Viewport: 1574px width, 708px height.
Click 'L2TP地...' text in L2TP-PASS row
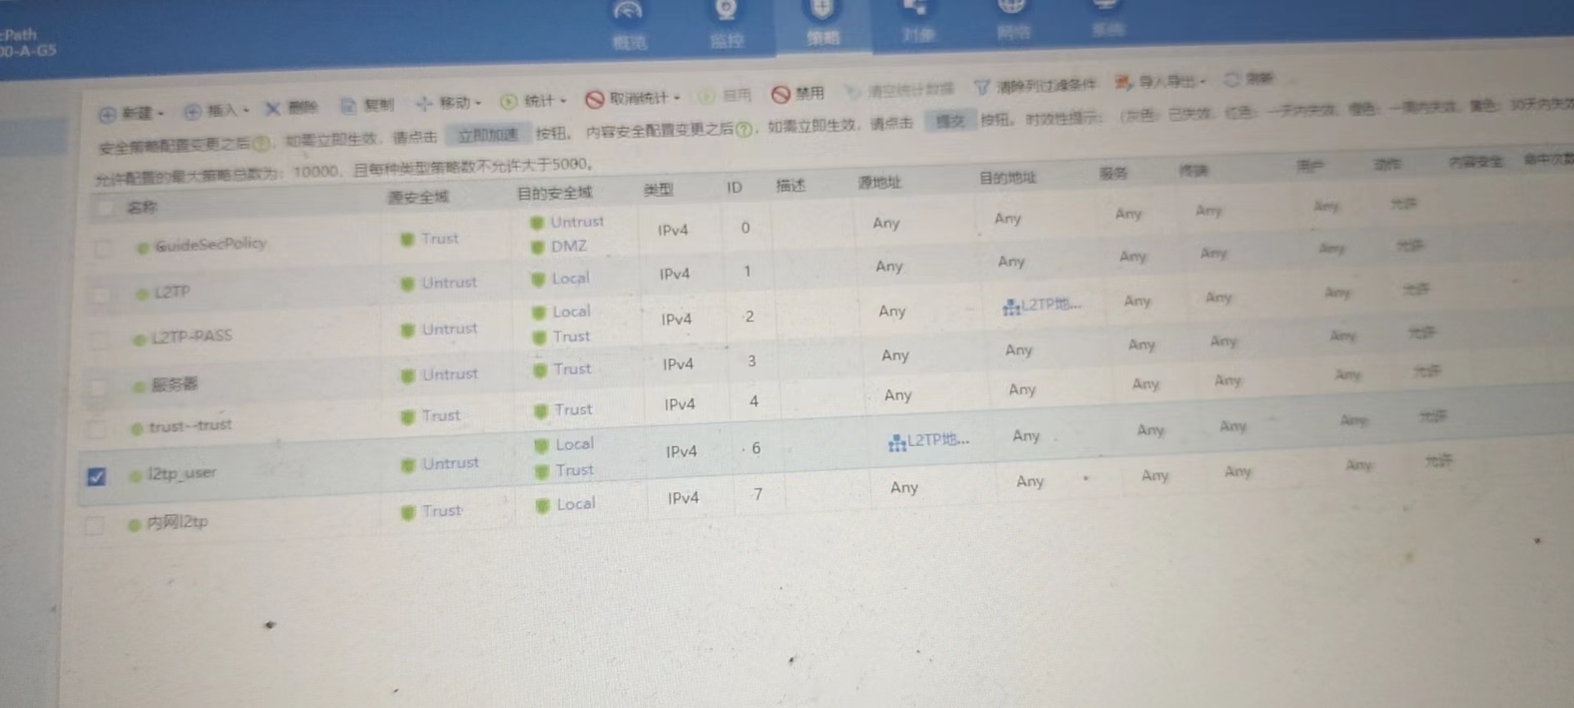1052,305
